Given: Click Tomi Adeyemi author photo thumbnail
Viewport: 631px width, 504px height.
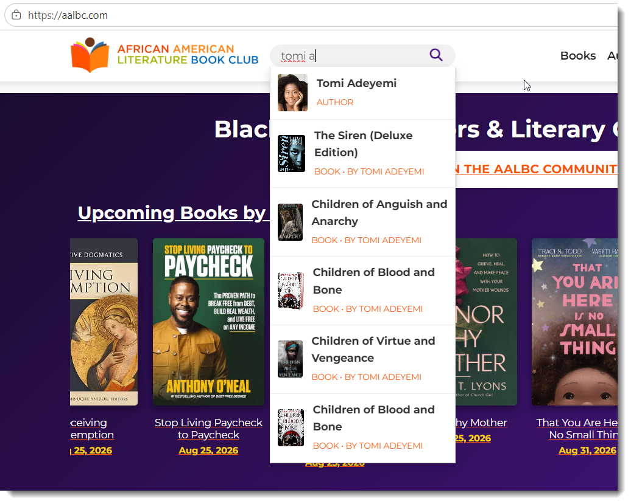Looking at the screenshot, I should coord(292,93).
